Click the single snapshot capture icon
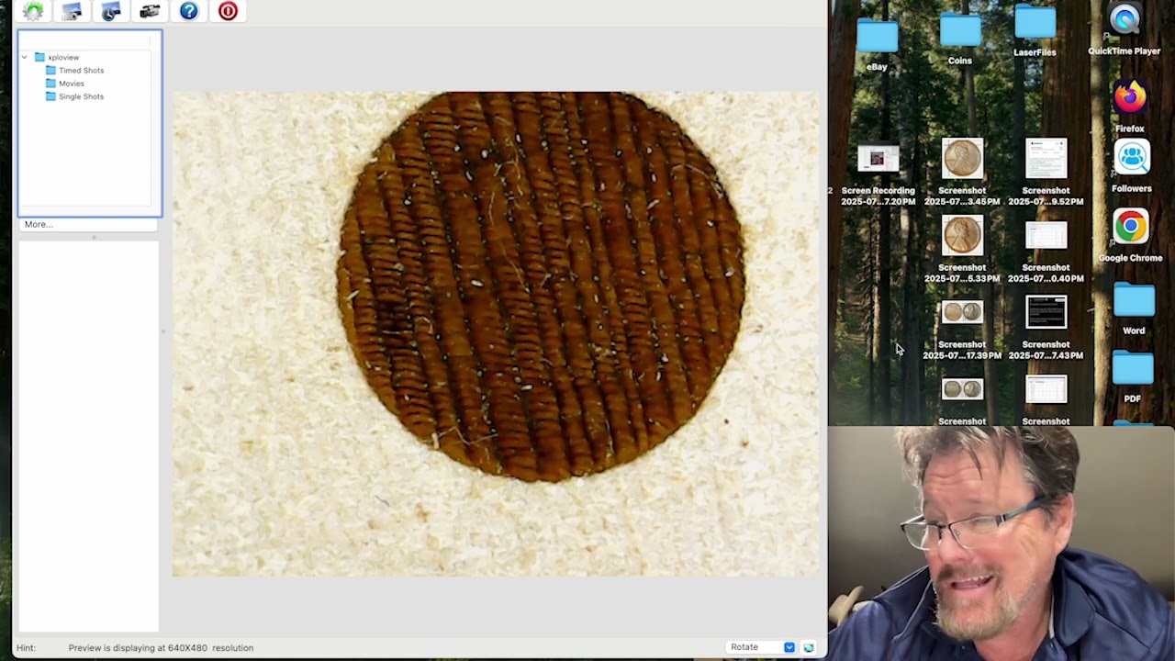Image resolution: width=1175 pixels, height=661 pixels. tap(72, 11)
